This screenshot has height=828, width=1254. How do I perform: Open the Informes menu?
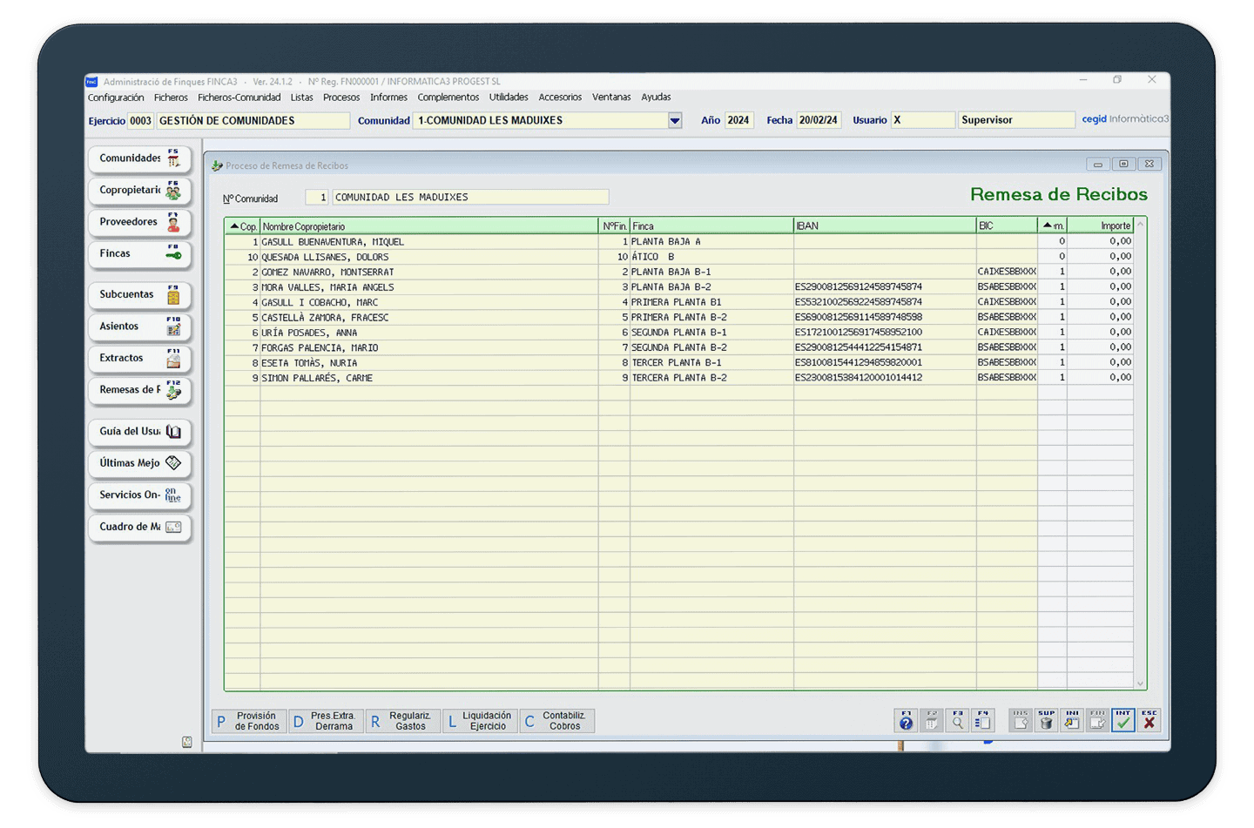point(388,98)
